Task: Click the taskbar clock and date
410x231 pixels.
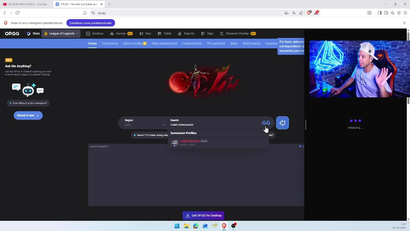Action: point(399,226)
